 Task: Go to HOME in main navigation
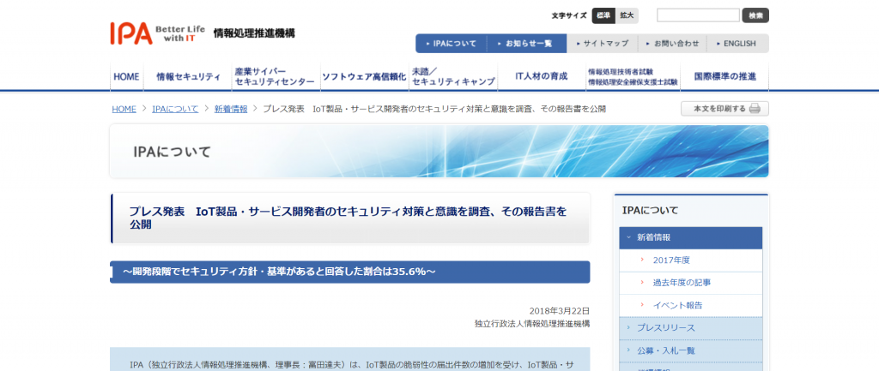point(126,76)
